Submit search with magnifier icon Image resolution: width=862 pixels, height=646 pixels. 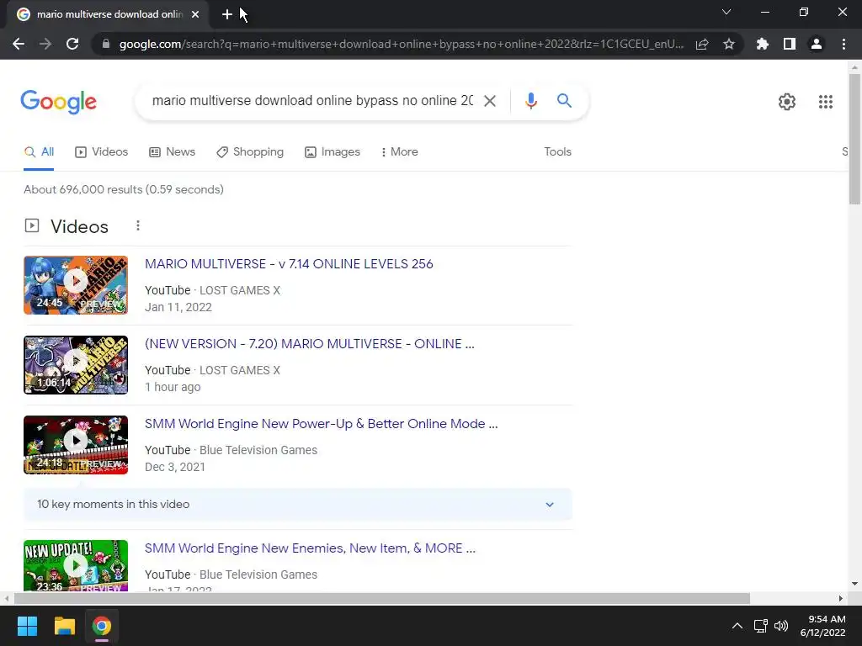(x=564, y=101)
